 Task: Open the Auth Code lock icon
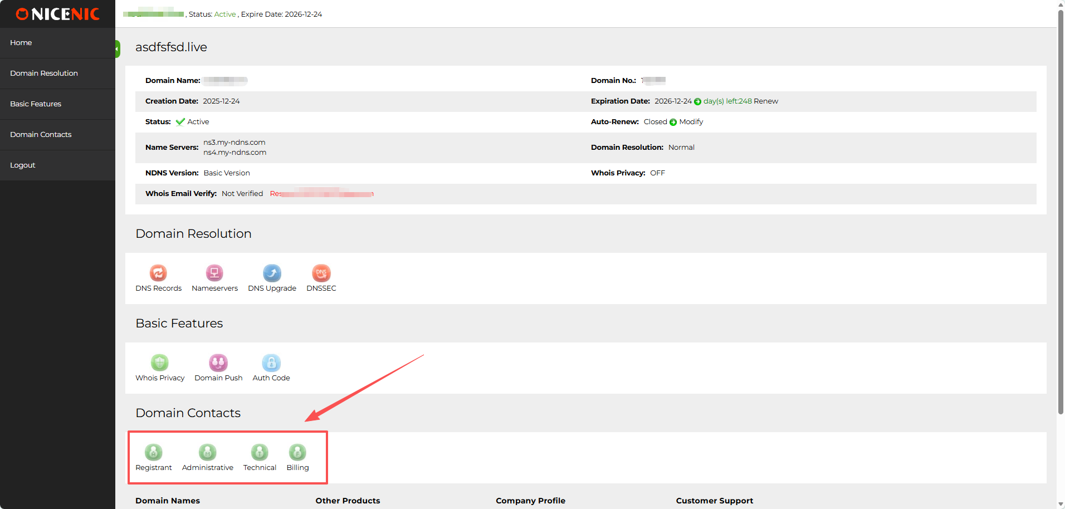click(271, 363)
